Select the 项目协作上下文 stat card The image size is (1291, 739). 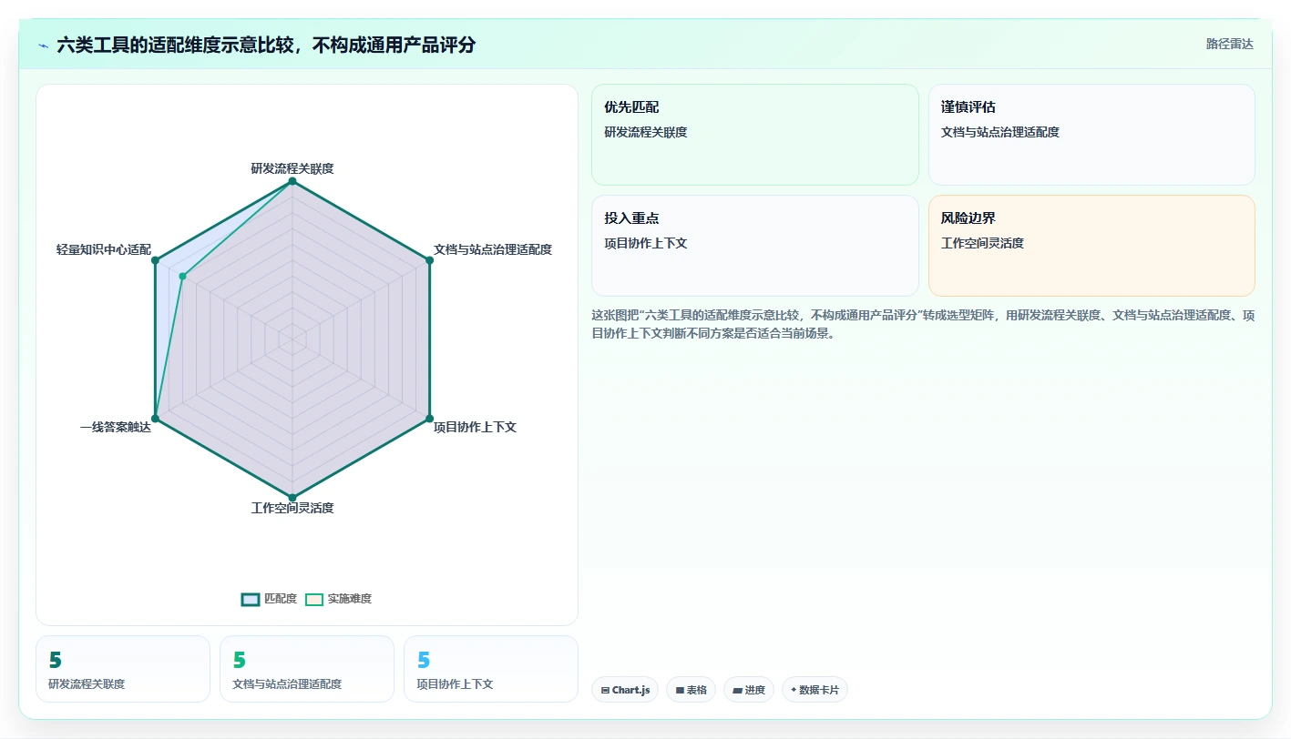[x=491, y=669]
